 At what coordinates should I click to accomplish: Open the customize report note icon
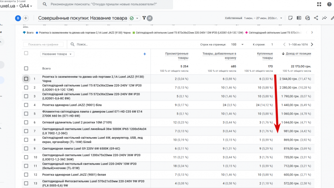pyautogui.click(x=290, y=18)
